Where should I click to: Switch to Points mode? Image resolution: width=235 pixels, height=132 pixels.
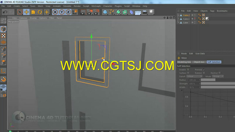[x=3, y=49]
